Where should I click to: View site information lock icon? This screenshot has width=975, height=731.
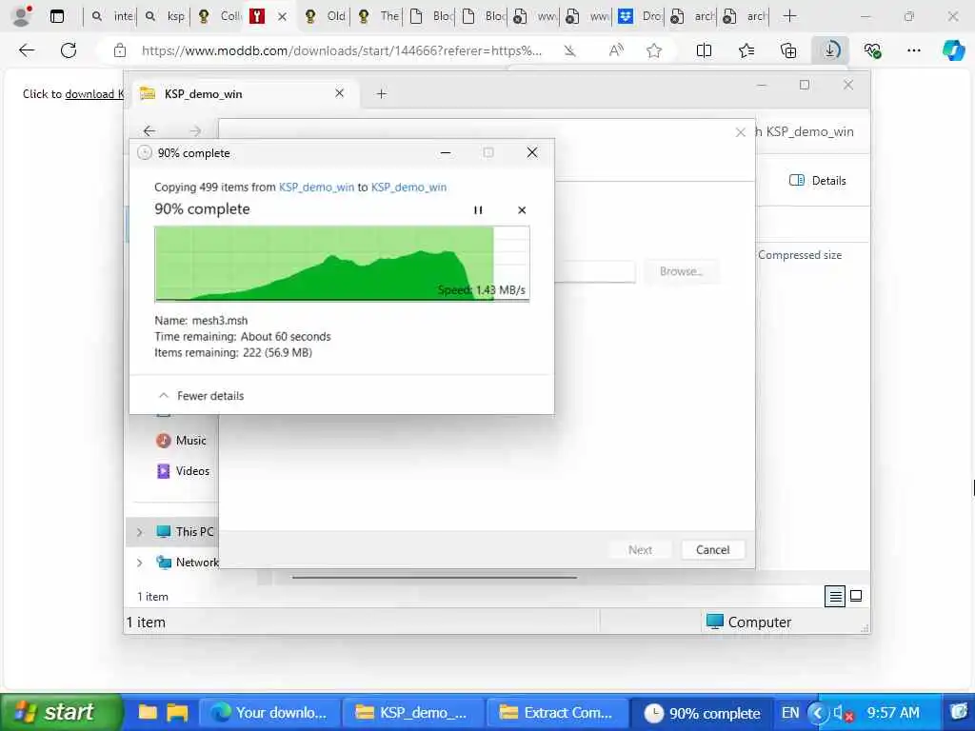(x=120, y=50)
